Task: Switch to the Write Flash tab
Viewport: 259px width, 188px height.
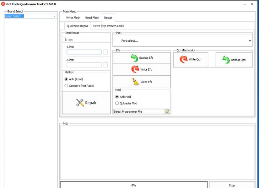Action: point(73,18)
